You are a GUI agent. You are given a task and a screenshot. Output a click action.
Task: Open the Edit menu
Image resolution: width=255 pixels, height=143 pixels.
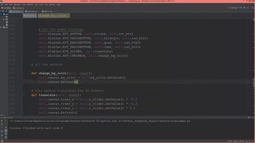pos(6,4)
